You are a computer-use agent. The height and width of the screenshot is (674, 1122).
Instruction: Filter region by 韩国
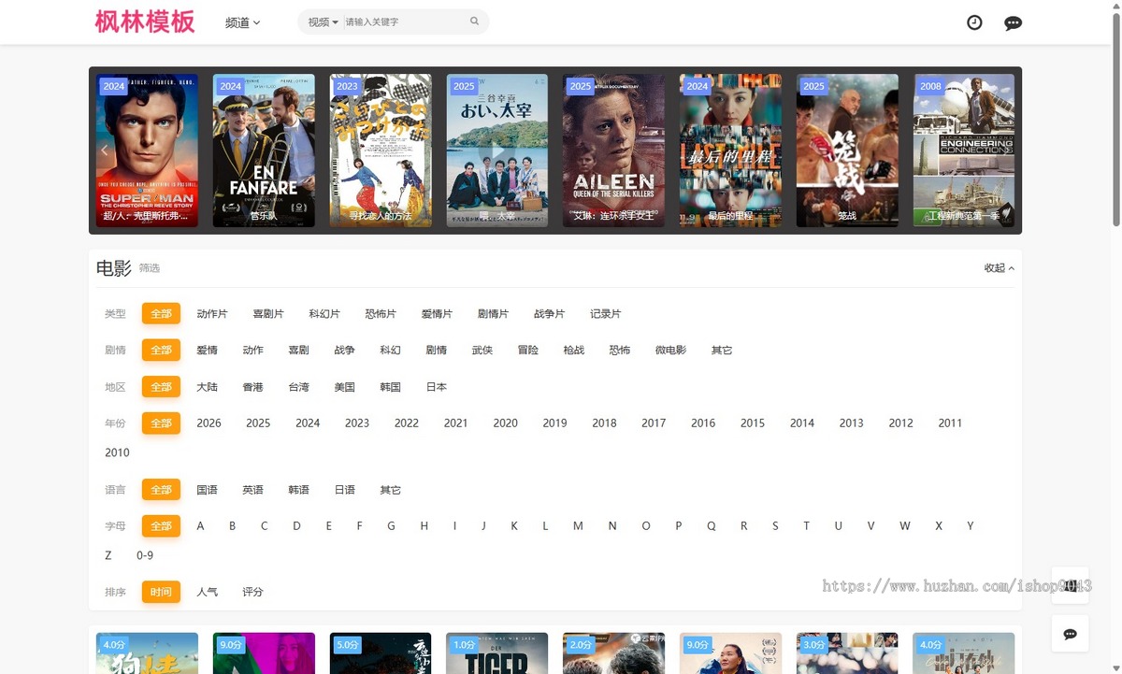(x=390, y=387)
